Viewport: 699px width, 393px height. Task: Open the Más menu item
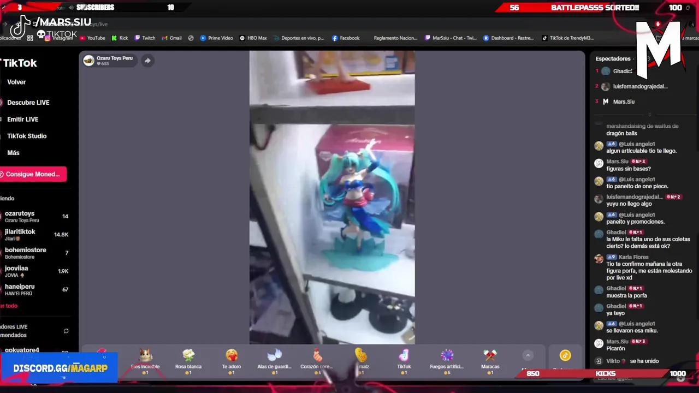point(13,153)
